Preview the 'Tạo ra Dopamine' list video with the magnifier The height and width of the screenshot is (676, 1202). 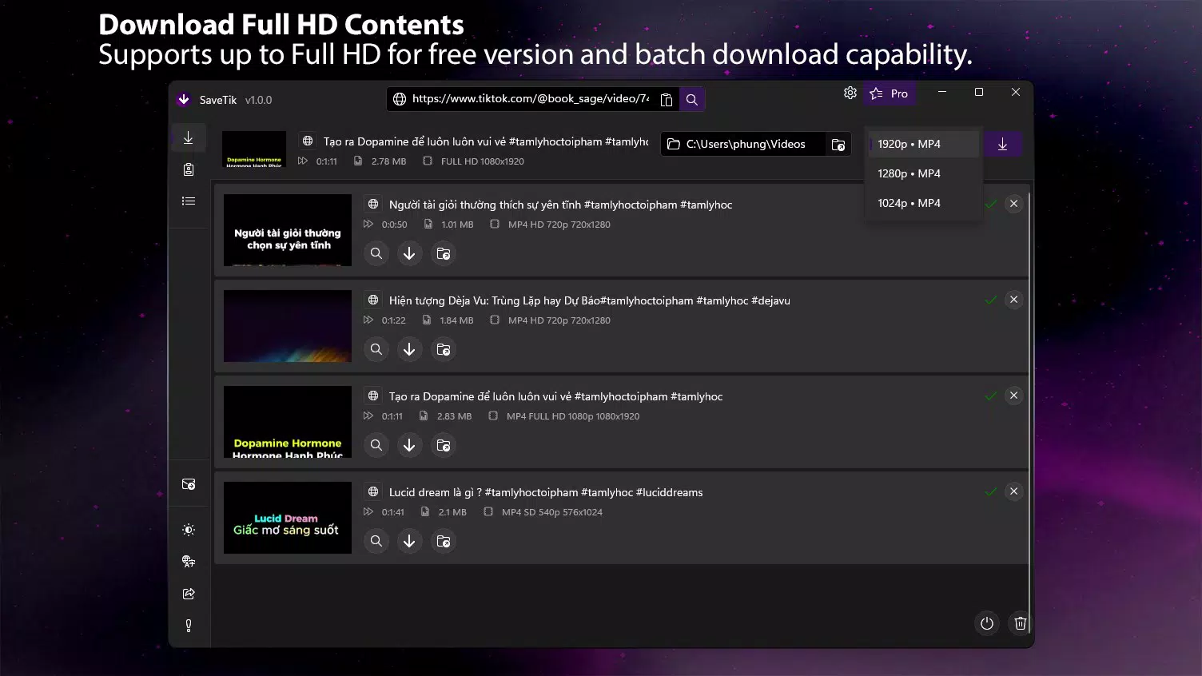pos(376,446)
